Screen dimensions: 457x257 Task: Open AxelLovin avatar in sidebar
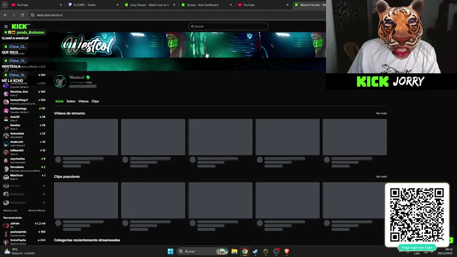6,143
